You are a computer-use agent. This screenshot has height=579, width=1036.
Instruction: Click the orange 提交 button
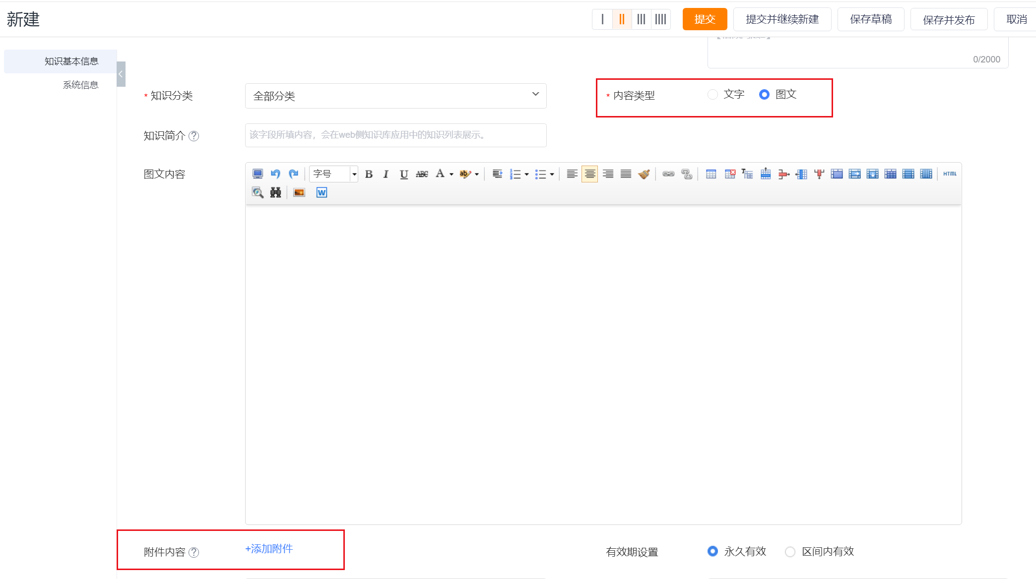click(705, 19)
